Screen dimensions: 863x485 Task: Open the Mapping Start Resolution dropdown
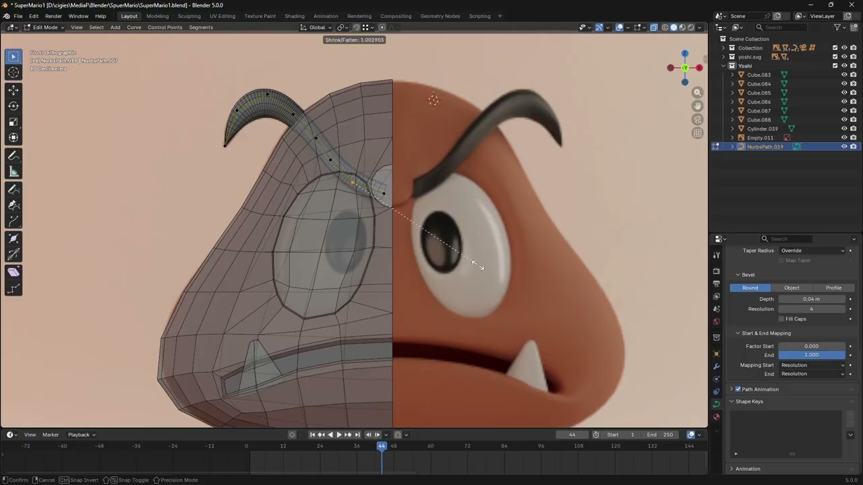point(812,365)
